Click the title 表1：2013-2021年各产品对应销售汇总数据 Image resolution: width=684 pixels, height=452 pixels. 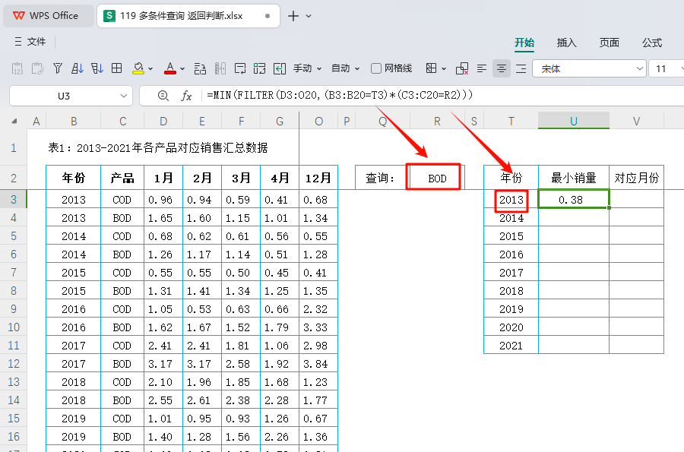[x=158, y=148]
